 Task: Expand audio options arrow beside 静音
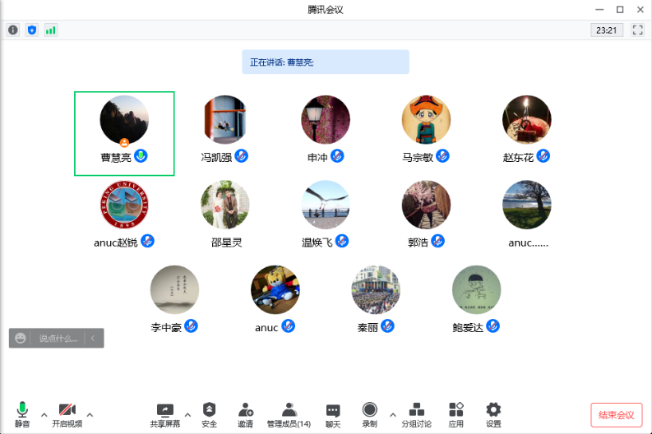point(44,414)
